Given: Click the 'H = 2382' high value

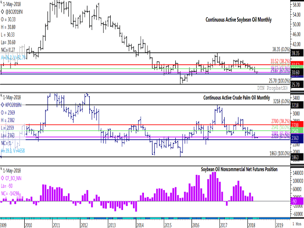Looking at the screenshot, I should 8,120.
